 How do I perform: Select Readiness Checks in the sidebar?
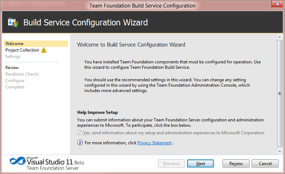coord(22,74)
